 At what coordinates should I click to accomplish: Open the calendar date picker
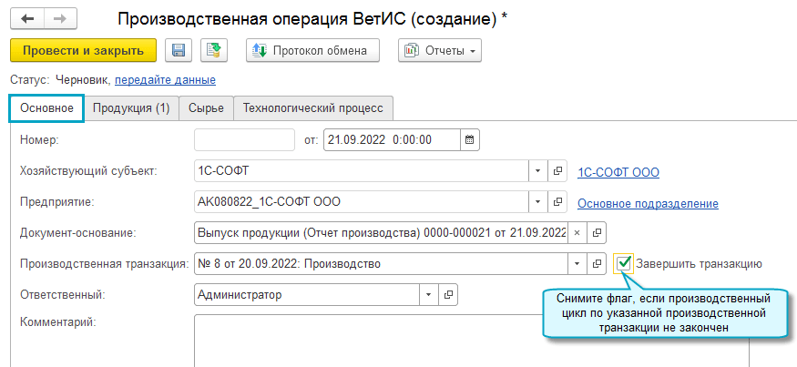[x=470, y=140]
